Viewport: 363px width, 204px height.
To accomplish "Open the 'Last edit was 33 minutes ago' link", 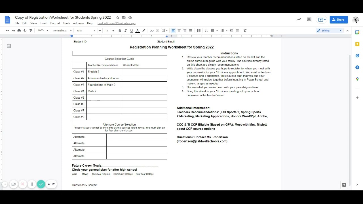I will [x=116, y=23].
